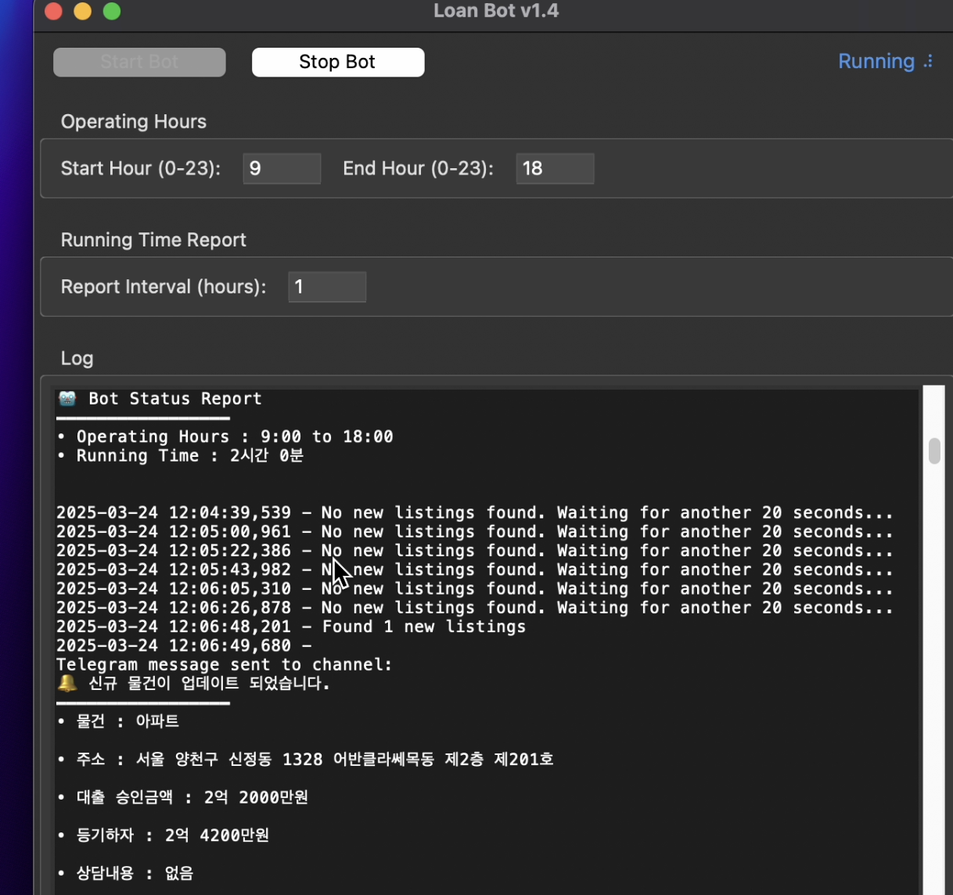Image resolution: width=953 pixels, height=895 pixels.
Task: Click the Operating Hours section heading
Action: coord(134,122)
